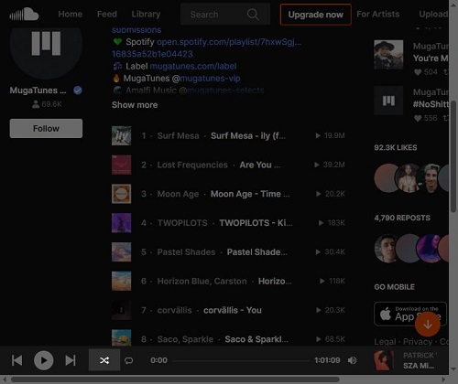Screen dimensions: 458x384
Task: Click the vertical scrollbar thumb
Action: [x=453, y=156]
